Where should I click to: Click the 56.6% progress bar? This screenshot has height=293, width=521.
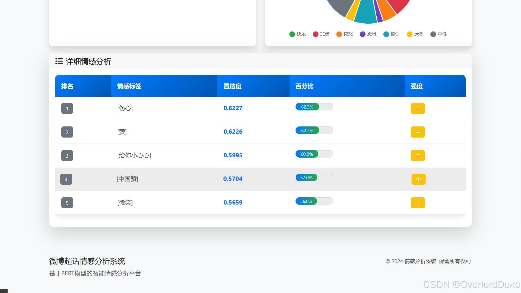click(314, 201)
